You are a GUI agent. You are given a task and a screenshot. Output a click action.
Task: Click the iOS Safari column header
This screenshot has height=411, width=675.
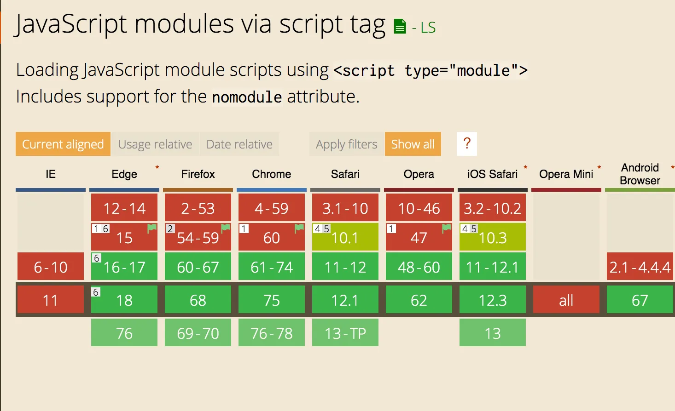[x=493, y=174]
